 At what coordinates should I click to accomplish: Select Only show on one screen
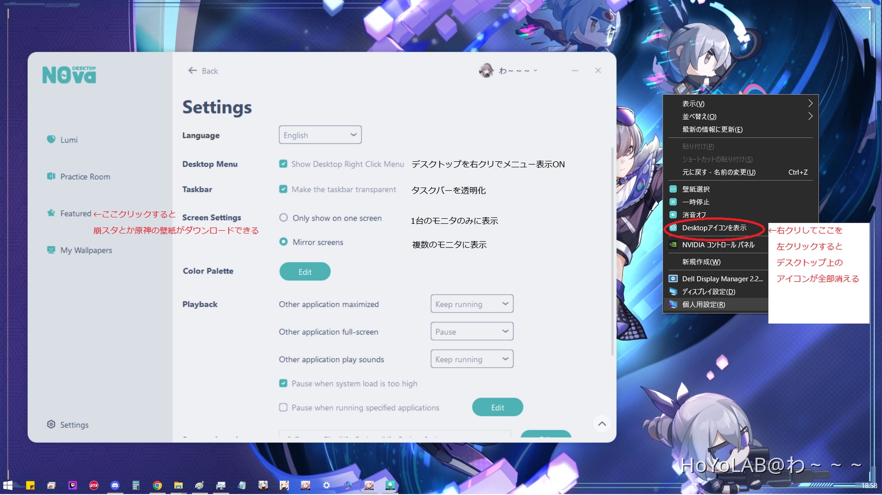click(x=283, y=217)
